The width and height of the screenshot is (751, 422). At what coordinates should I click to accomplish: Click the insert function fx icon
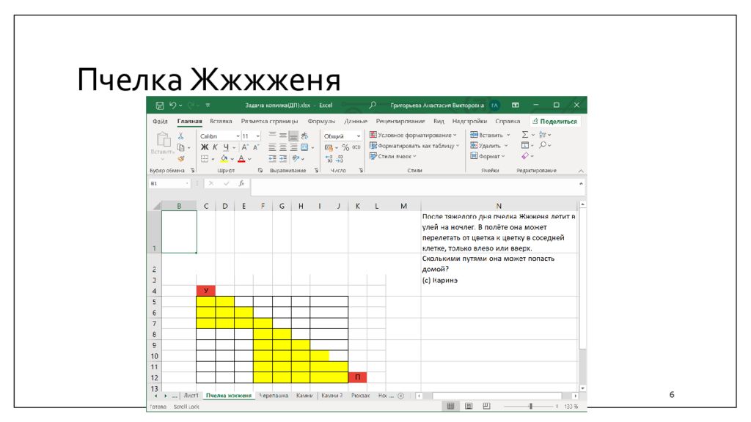241,184
